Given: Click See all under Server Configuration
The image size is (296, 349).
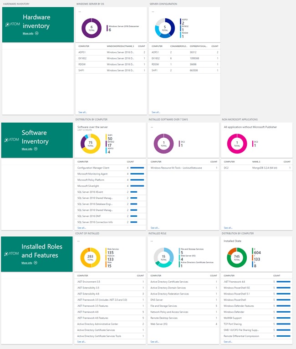Looking at the screenshot, I should pyautogui.click(x=156, y=112).
